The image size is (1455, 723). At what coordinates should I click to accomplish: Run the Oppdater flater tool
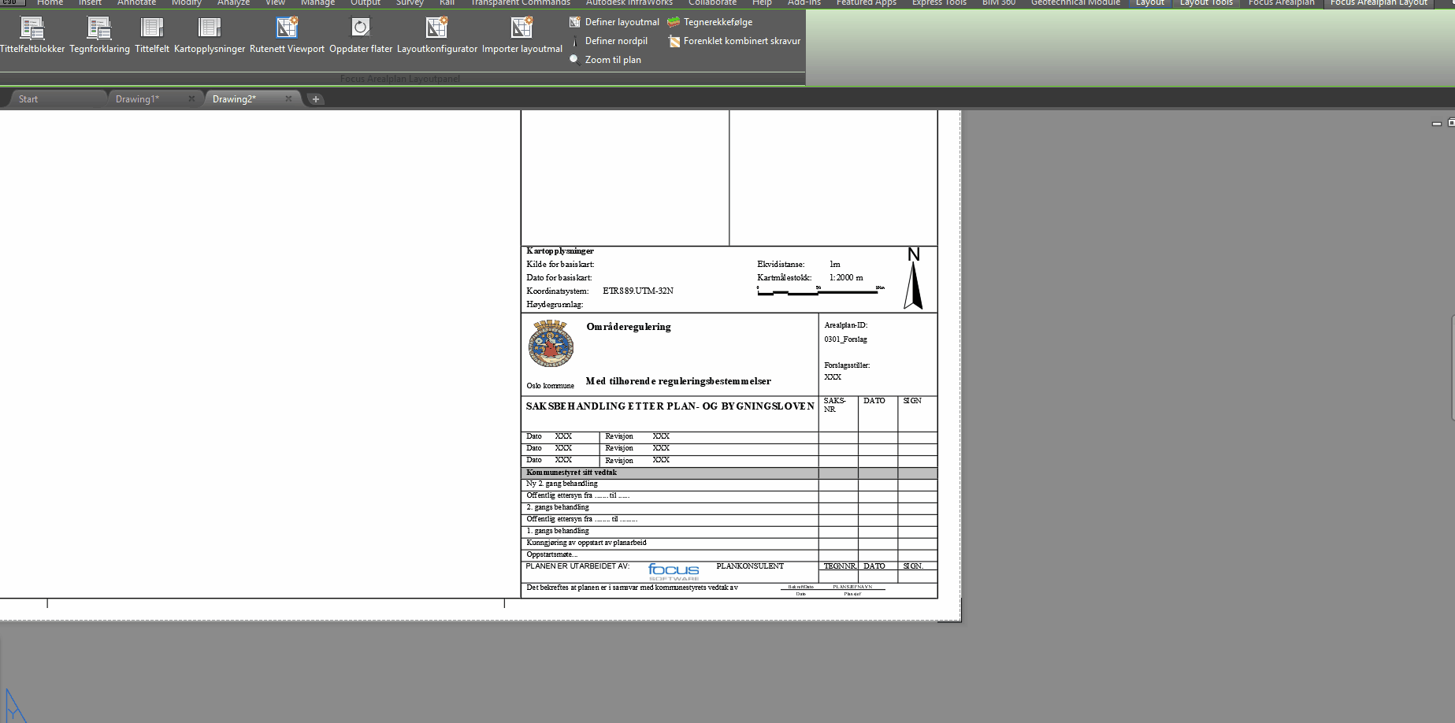361,29
